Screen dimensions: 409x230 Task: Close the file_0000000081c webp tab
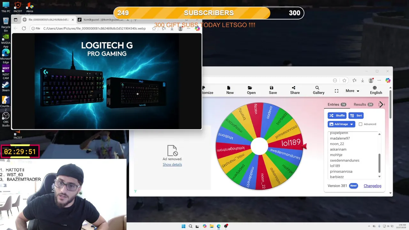[73, 20]
